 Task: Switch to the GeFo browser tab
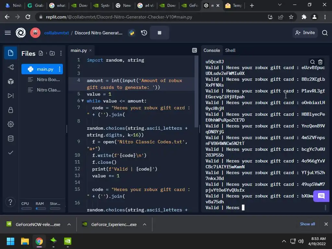[190, 6]
